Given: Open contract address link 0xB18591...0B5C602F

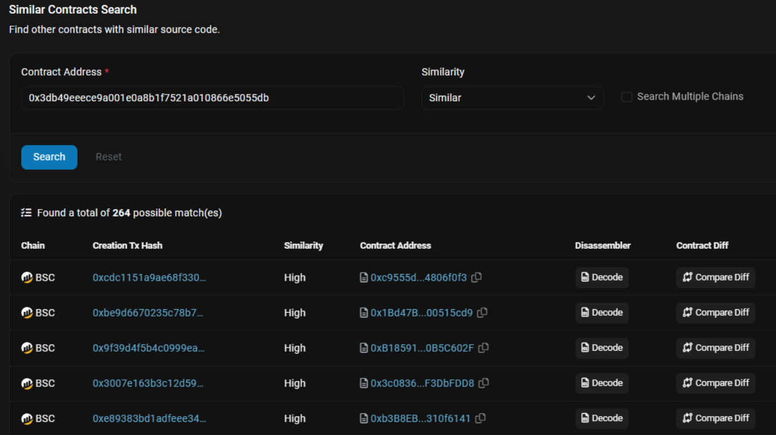Looking at the screenshot, I should pos(422,348).
